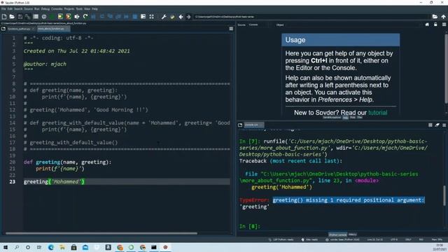Click the Debug file toolbar icon
Viewport: 448px width, 252px height.
click(x=93, y=17)
